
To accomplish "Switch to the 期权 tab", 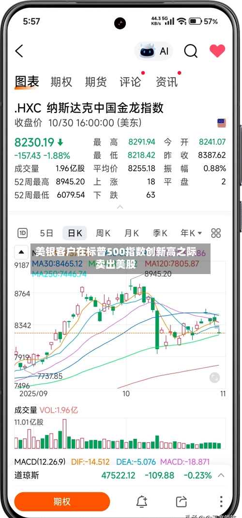I will (61, 82).
